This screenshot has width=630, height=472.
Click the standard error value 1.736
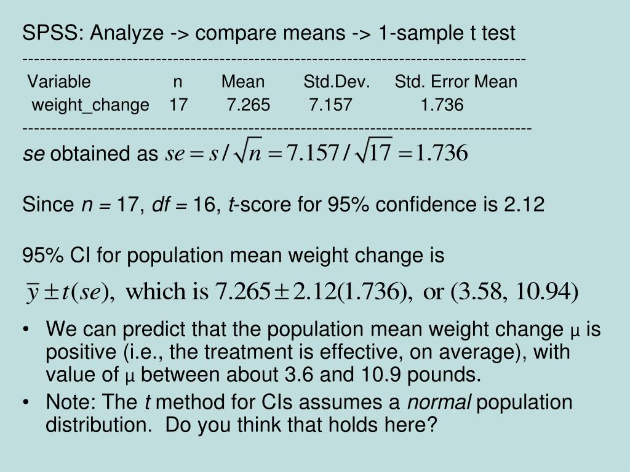coord(442,104)
